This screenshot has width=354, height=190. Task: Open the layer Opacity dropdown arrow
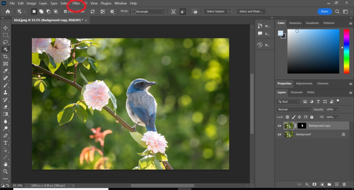(x=337, y=110)
